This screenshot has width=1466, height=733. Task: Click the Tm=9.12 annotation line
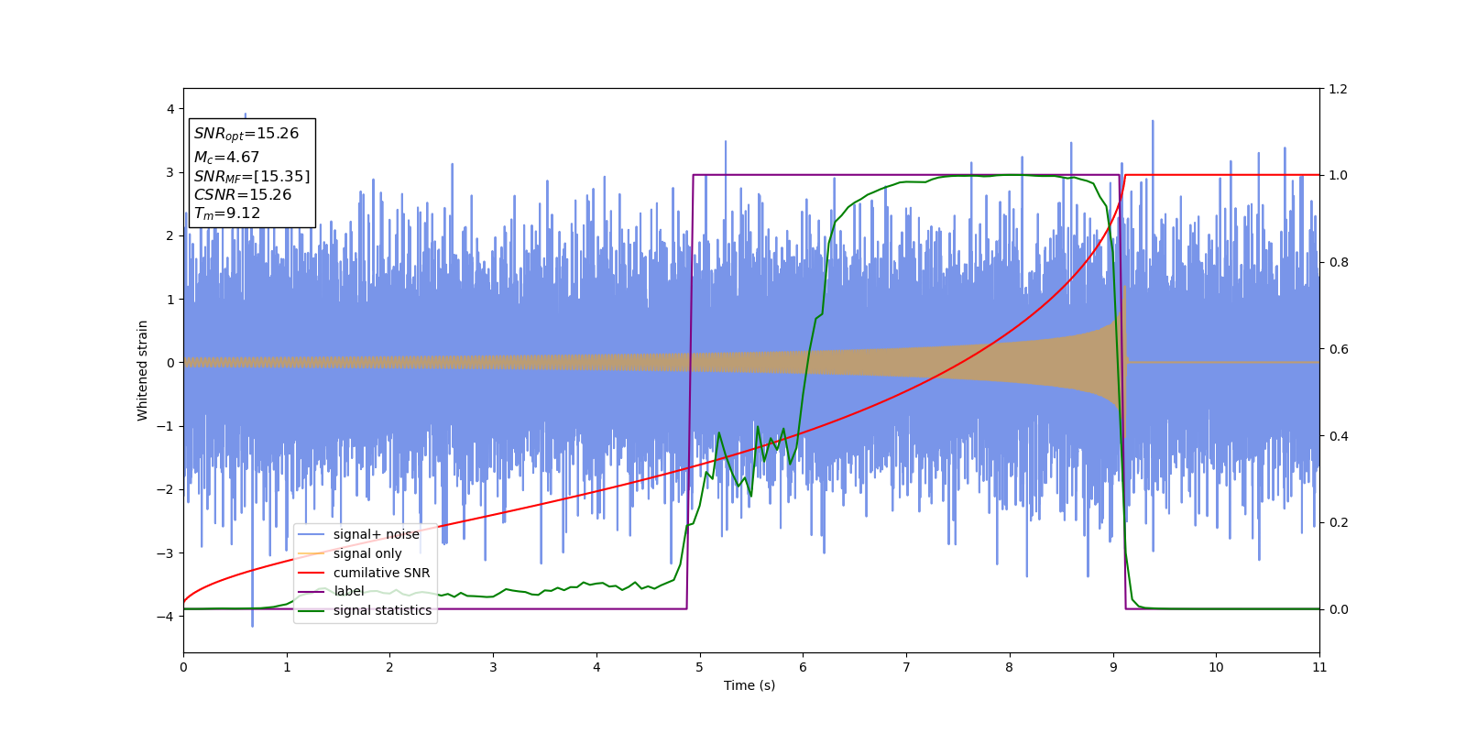227,213
